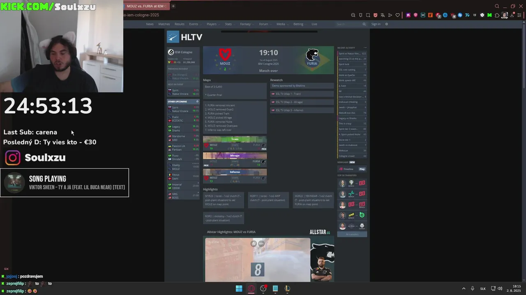The height and width of the screenshot is (295, 526).
Task: Open the browser easy setup menu icon
Action: [x=519, y=15]
